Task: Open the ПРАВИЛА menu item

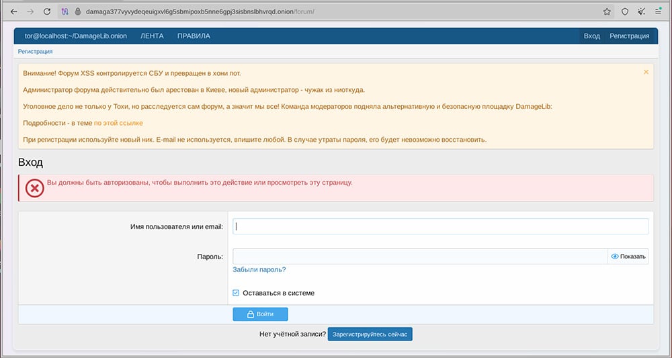Action: click(x=194, y=36)
